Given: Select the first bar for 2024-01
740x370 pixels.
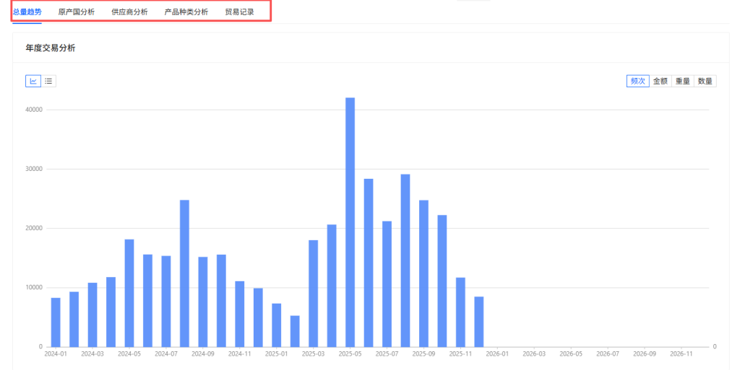Looking at the screenshot, I should [x=56, y=322].
